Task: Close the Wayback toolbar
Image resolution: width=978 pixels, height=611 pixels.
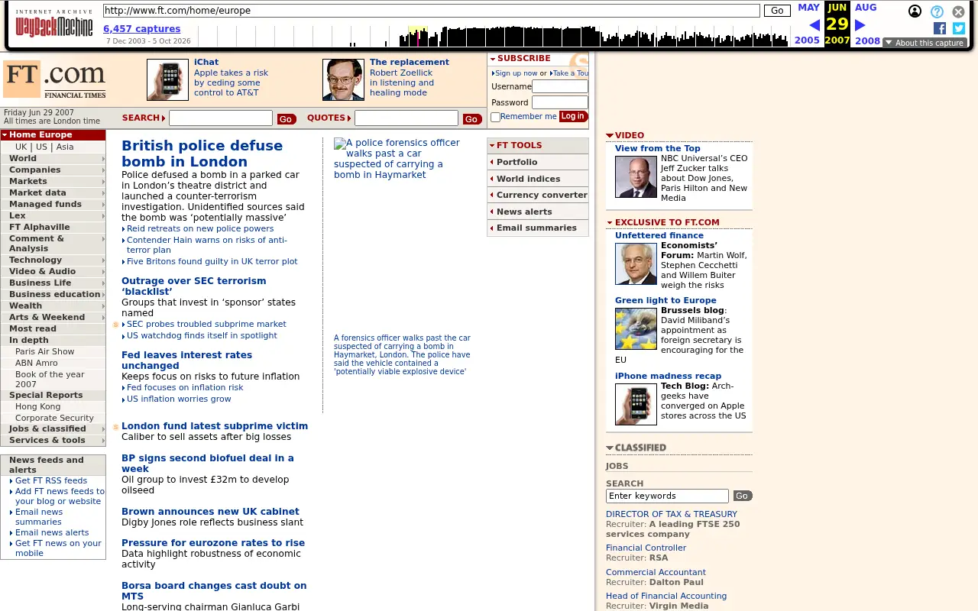Action: click(x=958, y=11)
